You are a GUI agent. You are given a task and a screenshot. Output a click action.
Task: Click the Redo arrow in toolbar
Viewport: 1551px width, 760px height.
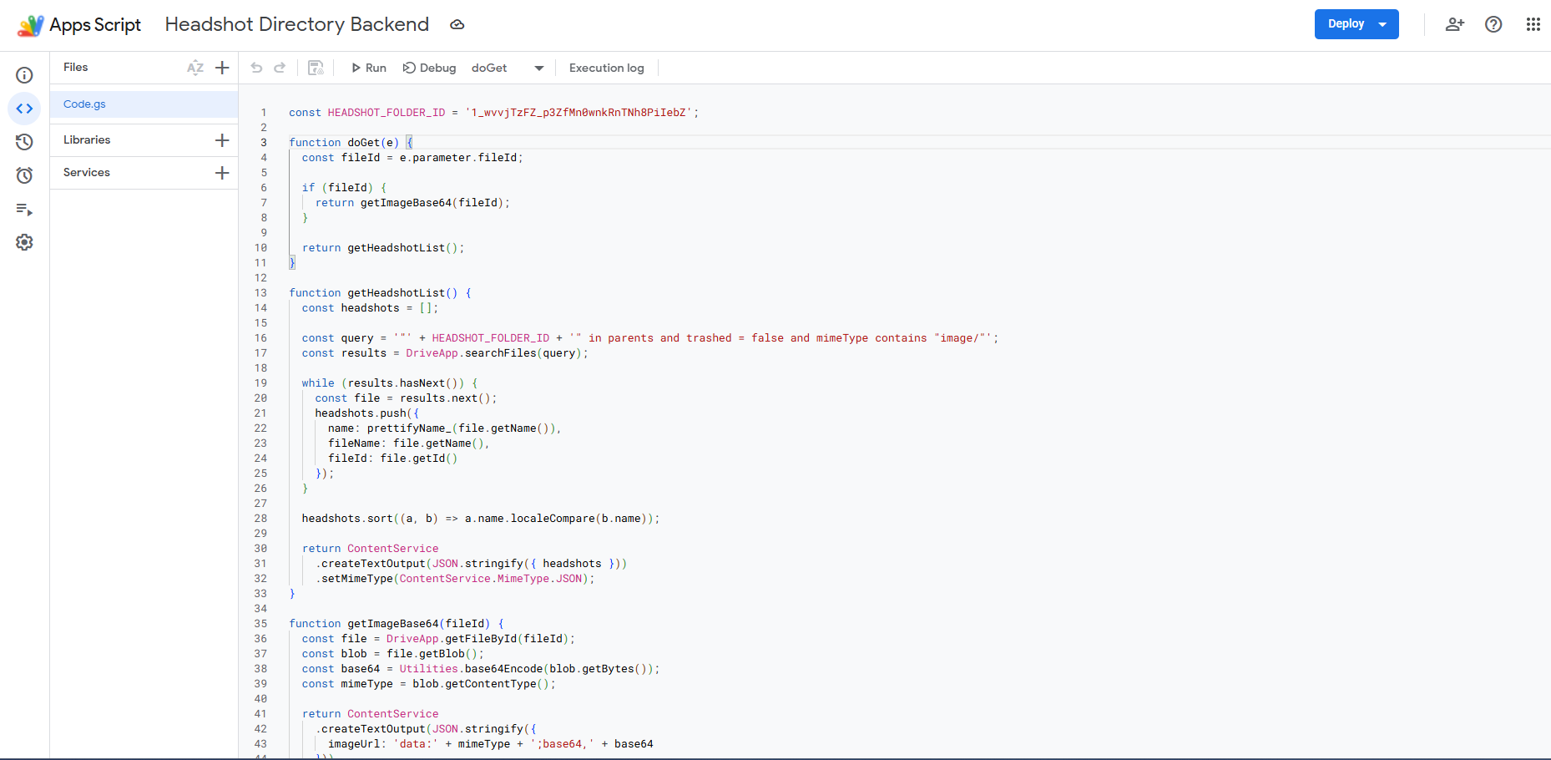(x=280, y=68)
